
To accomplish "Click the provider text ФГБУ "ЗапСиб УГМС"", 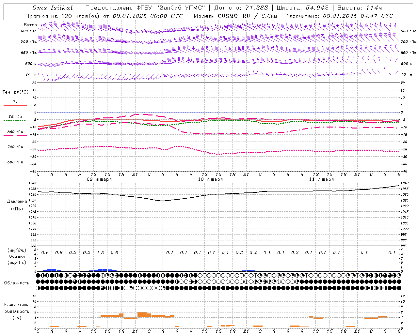I will [x=170, y=8].
